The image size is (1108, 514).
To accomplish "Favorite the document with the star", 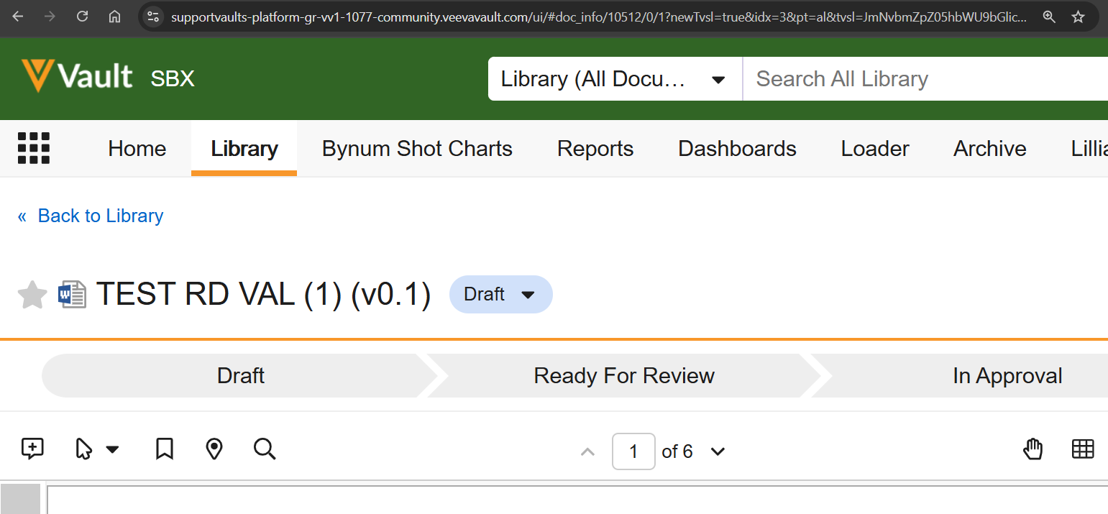I will click(x=32, y=295).
